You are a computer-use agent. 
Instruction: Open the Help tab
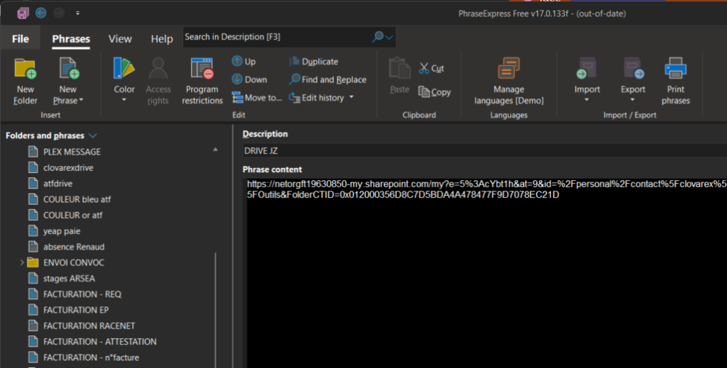[x=162, y=39]
